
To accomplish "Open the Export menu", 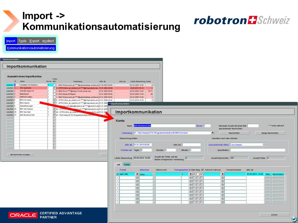I will click(34, 41).
